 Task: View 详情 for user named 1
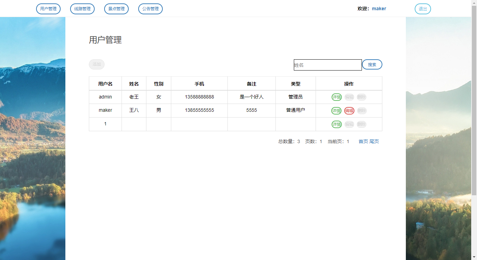(x=337, y=124)
